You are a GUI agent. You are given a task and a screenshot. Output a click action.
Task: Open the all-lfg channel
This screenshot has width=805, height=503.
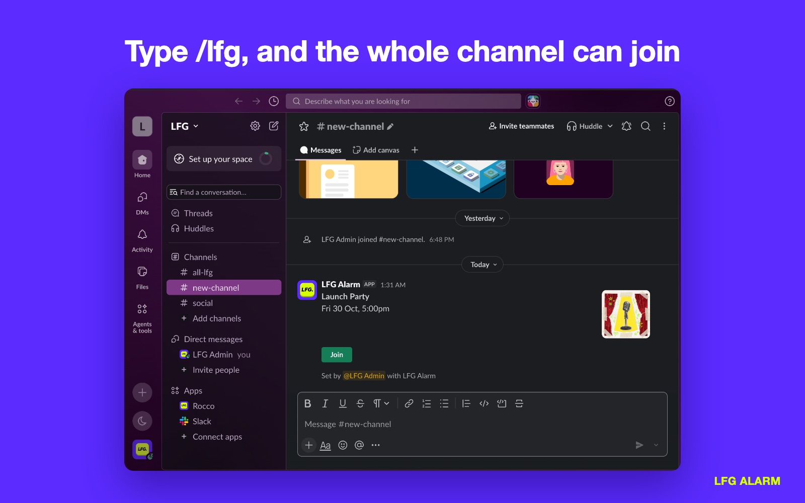(x=224, y=272)
